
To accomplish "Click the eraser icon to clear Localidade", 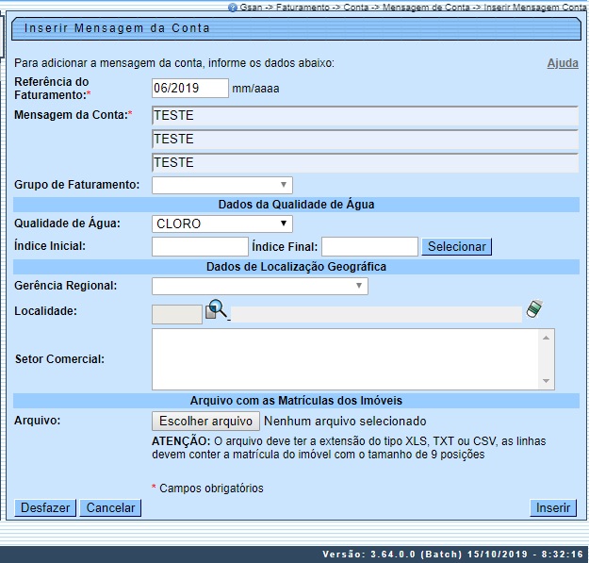I will (534, 309).
